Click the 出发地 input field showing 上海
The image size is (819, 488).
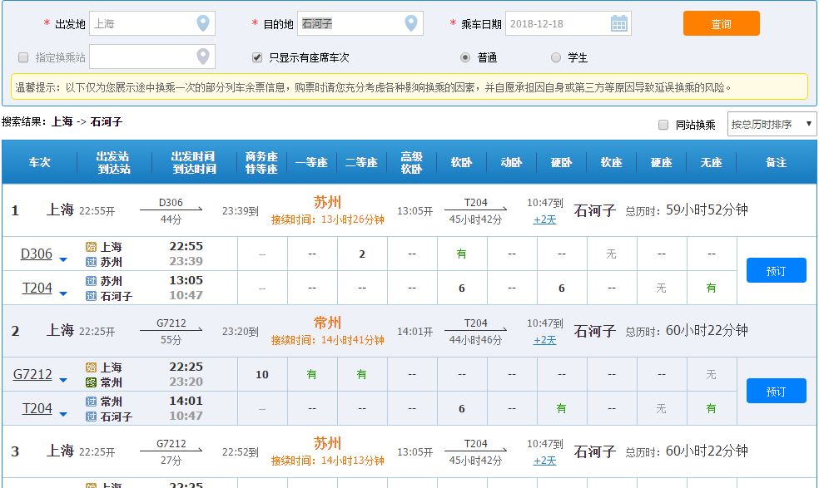click(x=146, y=23)
